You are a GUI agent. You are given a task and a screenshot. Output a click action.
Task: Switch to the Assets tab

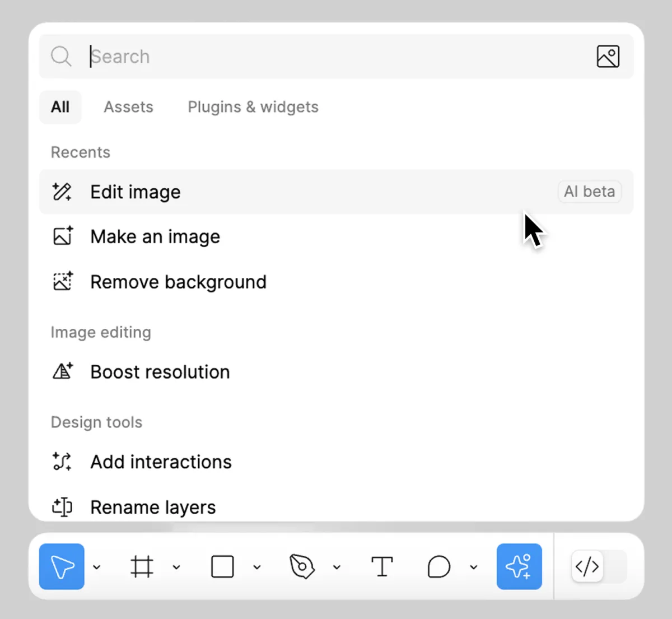(x=128, y=107)
